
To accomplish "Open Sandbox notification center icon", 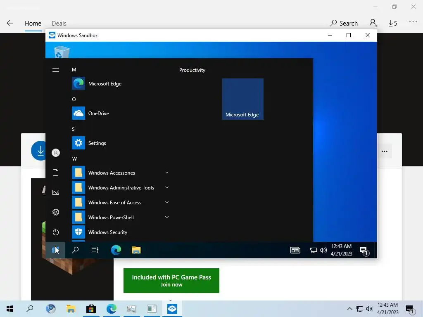I will tap(364, 251).
